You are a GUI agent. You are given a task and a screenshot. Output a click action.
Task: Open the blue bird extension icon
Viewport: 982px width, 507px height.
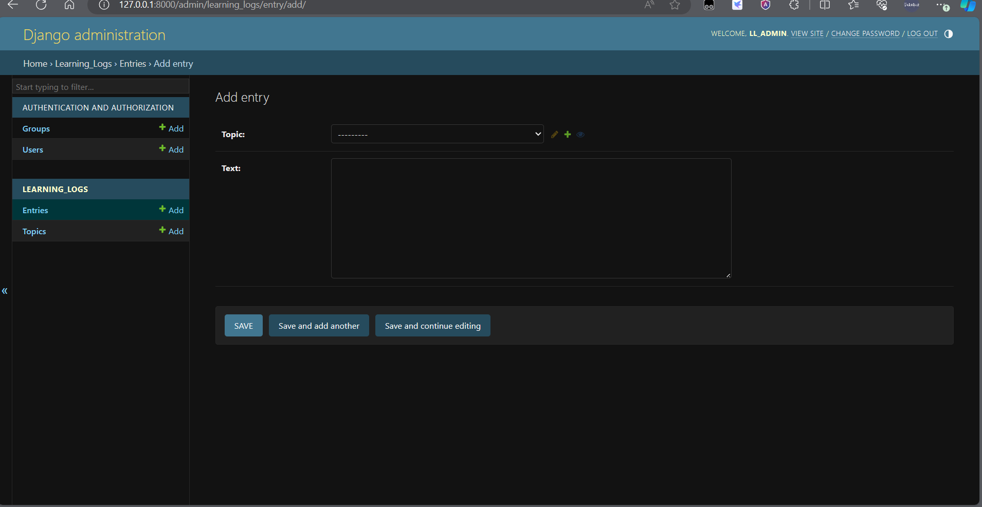(737, 5)
